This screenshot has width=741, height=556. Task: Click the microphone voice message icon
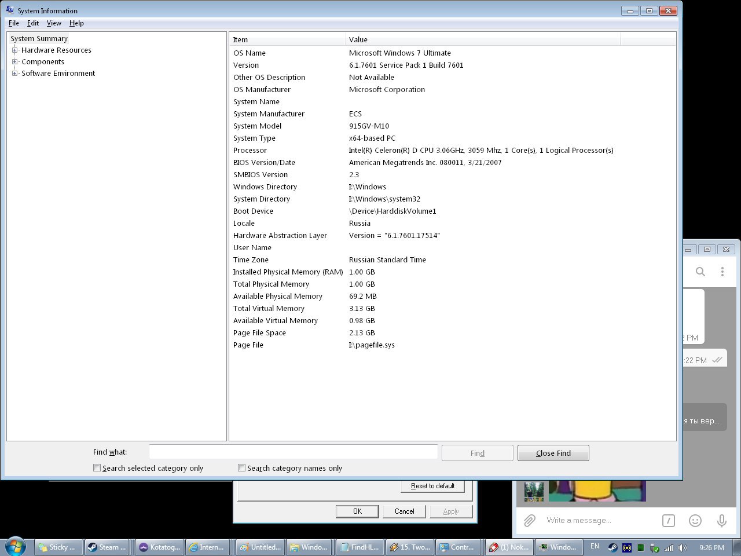click(722, 520)
